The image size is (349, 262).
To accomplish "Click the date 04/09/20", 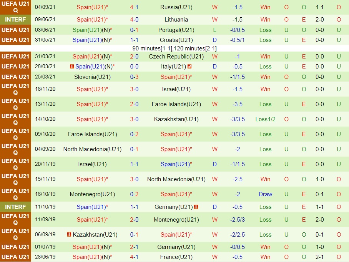I will tap(45, 149).
